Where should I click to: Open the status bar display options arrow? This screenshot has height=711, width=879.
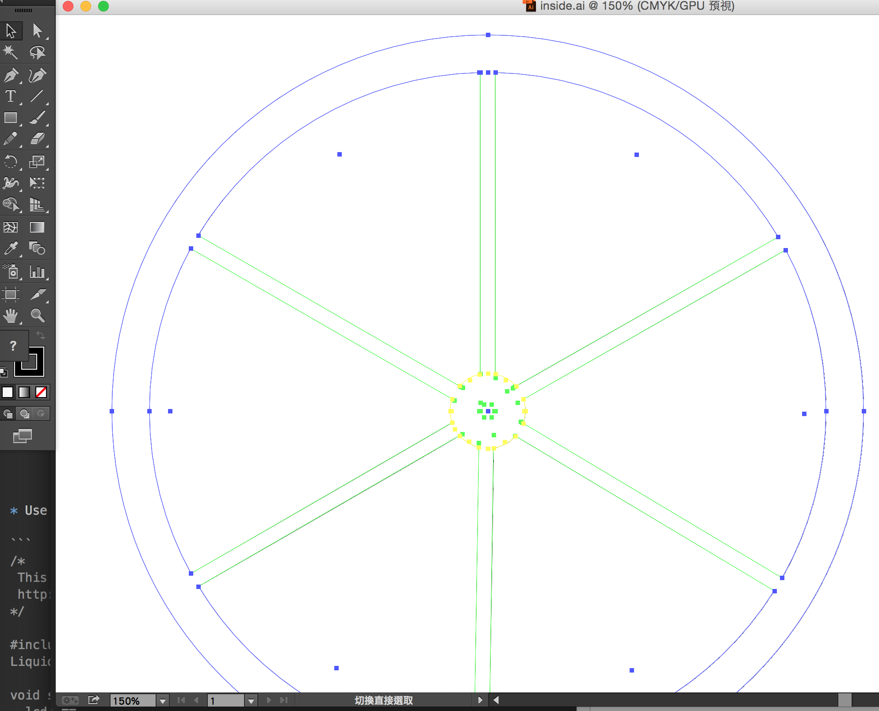click(480, 700)
